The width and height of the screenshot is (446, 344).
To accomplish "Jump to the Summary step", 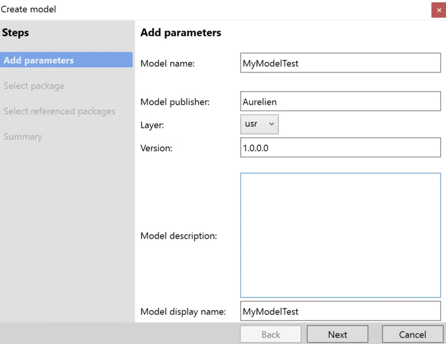I will [x=23, y=136].
